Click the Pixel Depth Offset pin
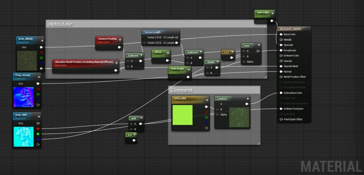This screenshot has height=175, width=364. pyautogui.click(x=281, y=119)
